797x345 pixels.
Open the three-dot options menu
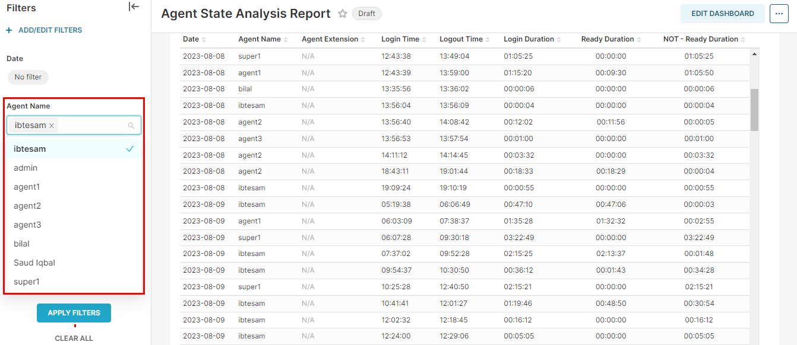point(779,13)
